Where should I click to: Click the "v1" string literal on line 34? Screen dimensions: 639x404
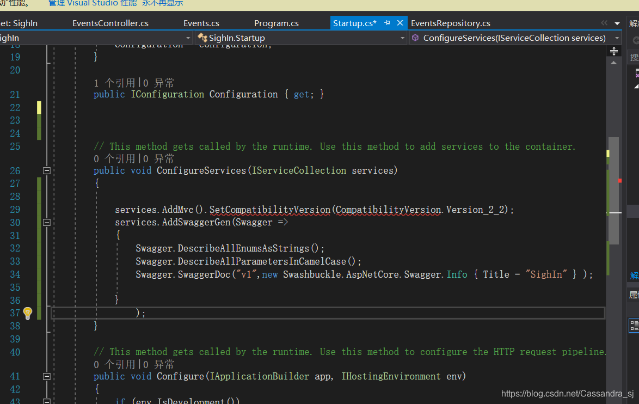(246, 274)
